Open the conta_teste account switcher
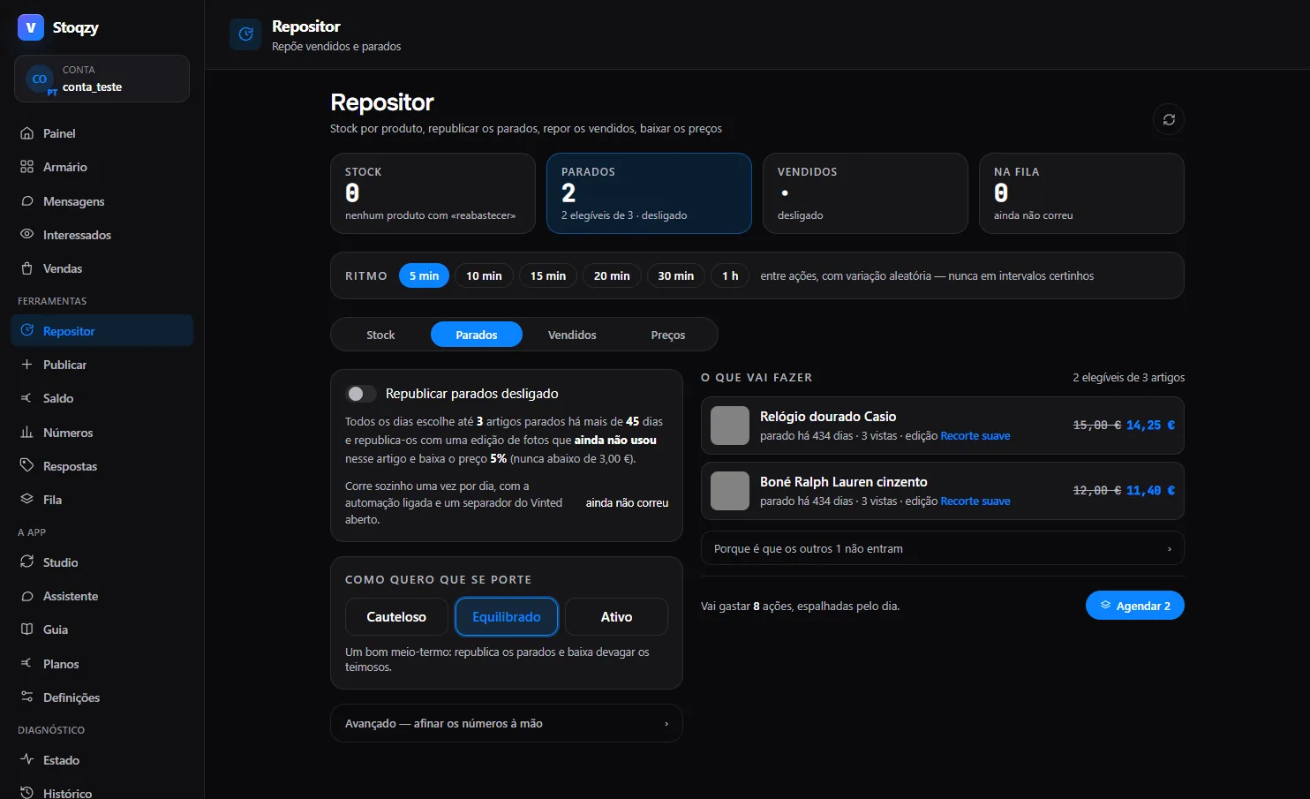Screen dimensions: 1310x799 pos(102,79)
